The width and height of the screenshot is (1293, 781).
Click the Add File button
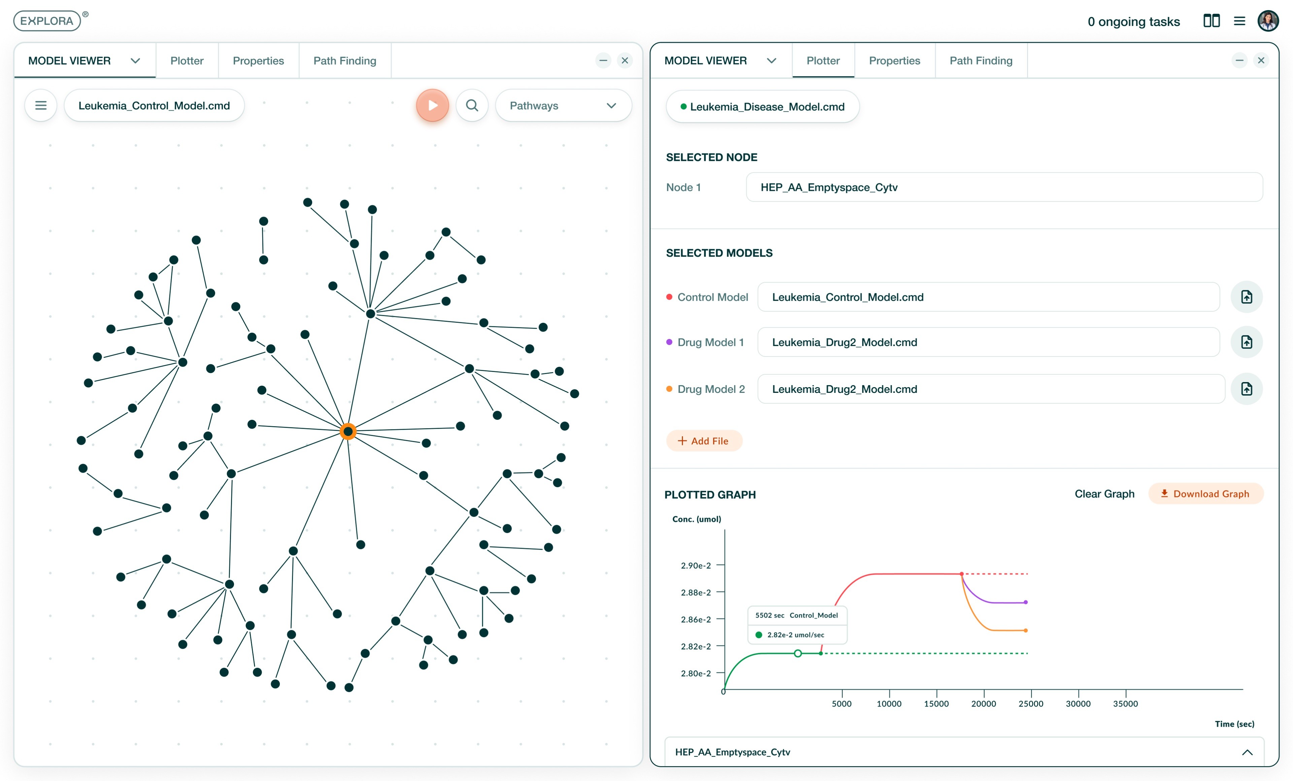click(x=704, y=441)
